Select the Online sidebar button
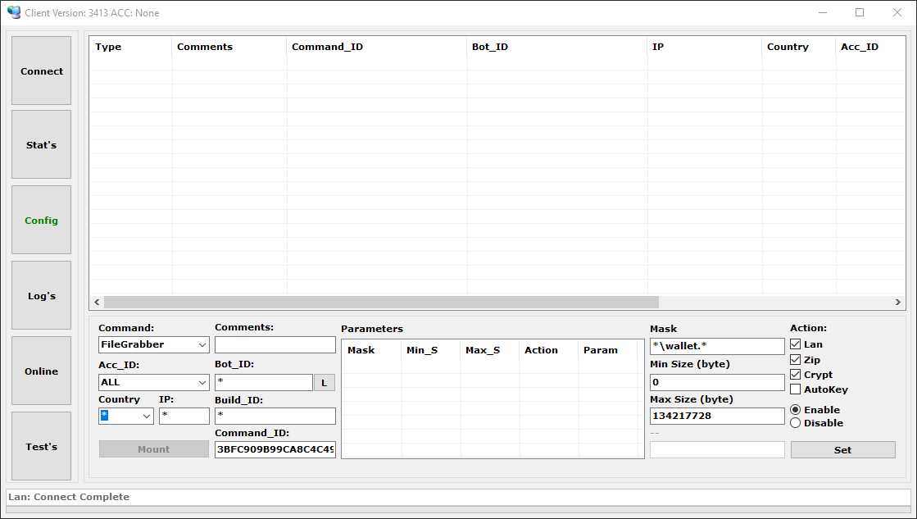 41,371
